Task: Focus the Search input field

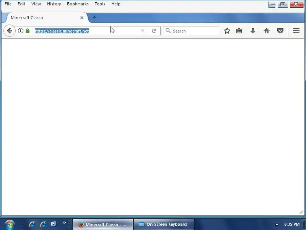Action: [191, 31]
